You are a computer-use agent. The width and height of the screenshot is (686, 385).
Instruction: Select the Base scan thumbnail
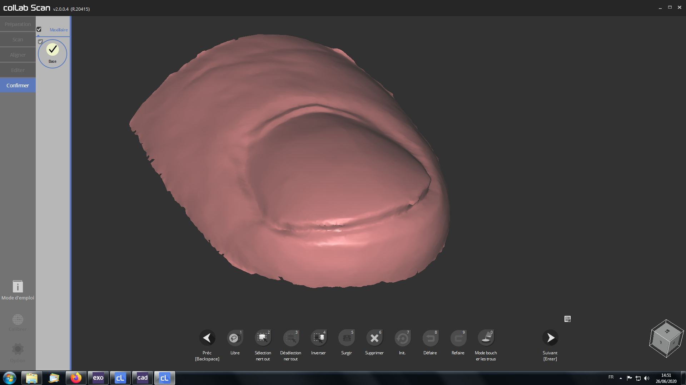pyautogui.click(x=53, y=53)
